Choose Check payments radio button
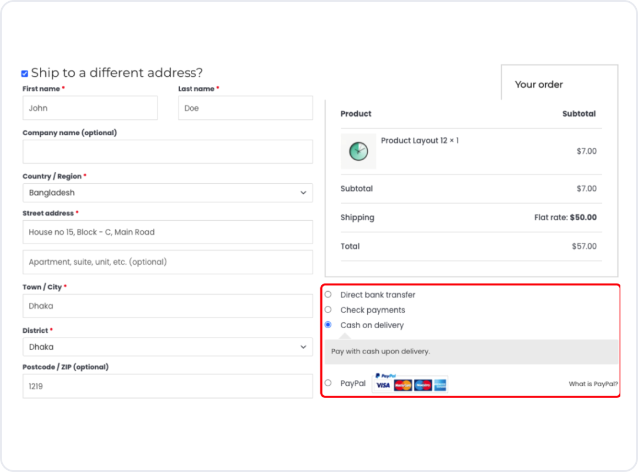The image size is (638, 472). [328, 310]
